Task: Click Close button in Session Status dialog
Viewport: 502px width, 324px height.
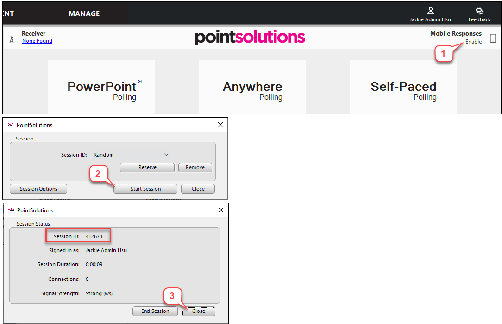Action: click(x=199, y=311)
